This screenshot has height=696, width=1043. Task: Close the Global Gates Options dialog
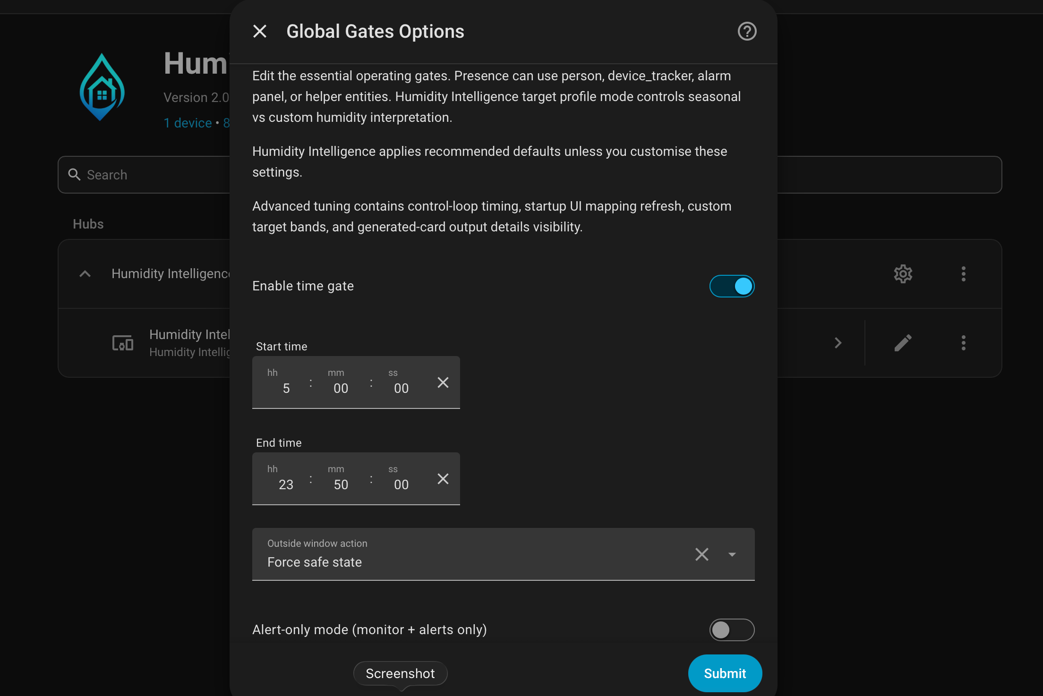260,32
